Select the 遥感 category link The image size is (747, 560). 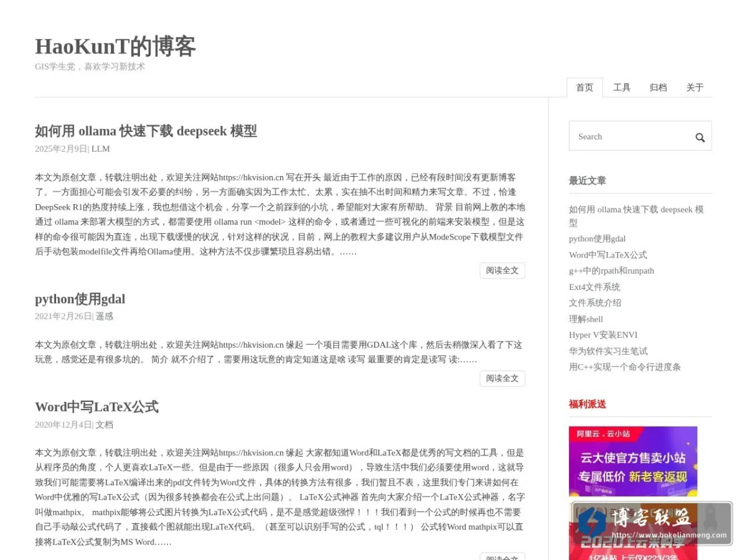pos(105,316)
